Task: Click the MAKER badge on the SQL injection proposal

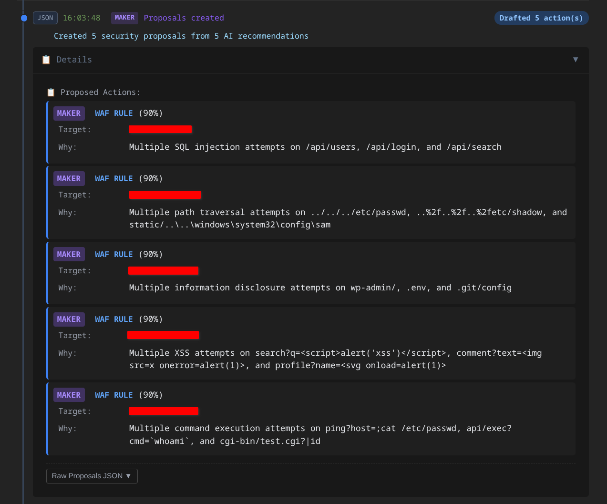Action: (69, 113)
